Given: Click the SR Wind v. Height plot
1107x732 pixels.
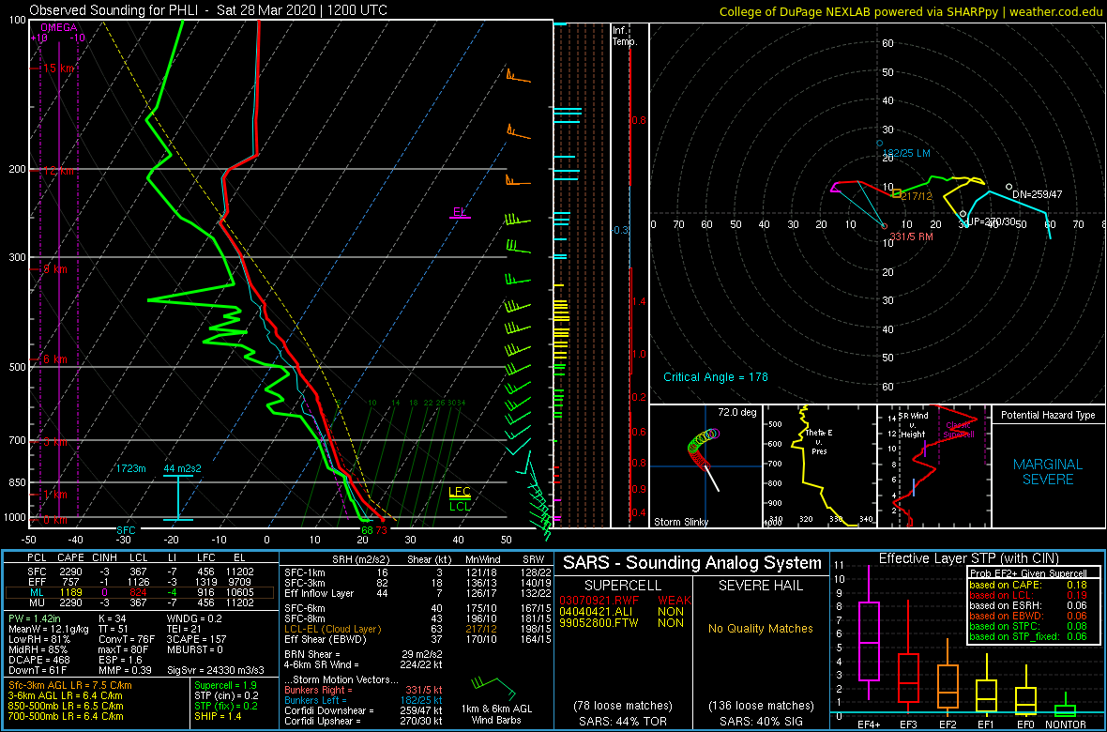Looking at the screenshot, I should tap(933, 465).
